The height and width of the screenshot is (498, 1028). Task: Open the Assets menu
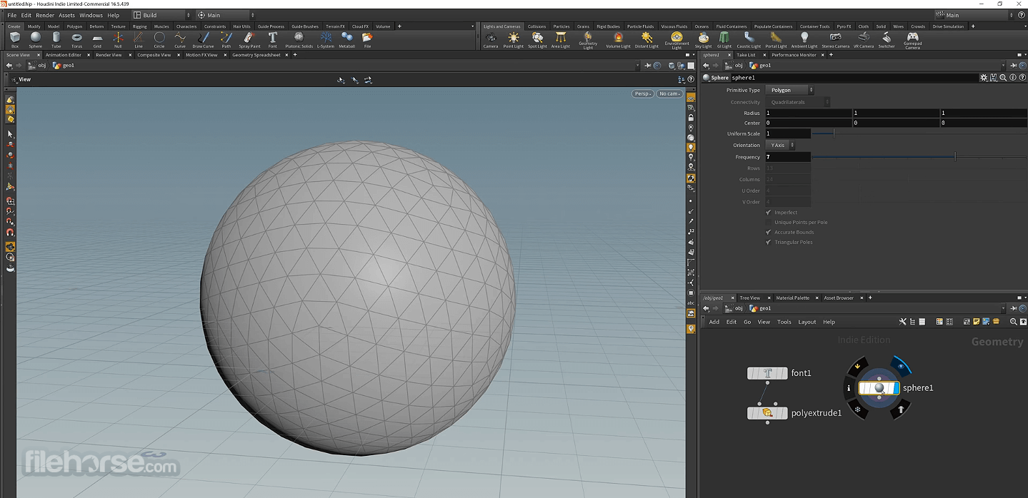click(x=66, y=15)
